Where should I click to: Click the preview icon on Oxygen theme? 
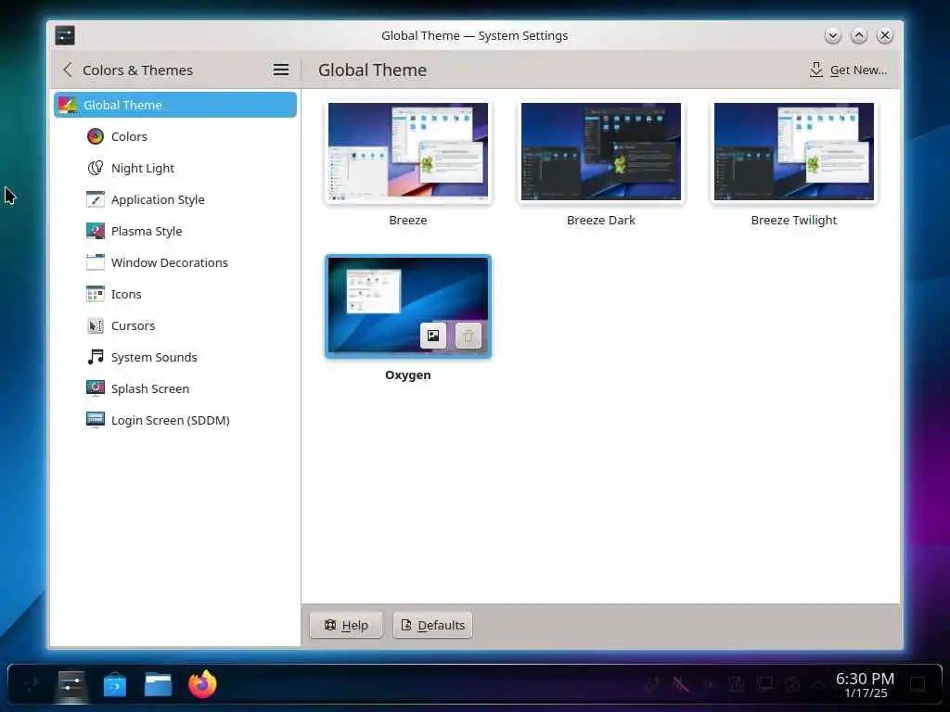(433, 336)
